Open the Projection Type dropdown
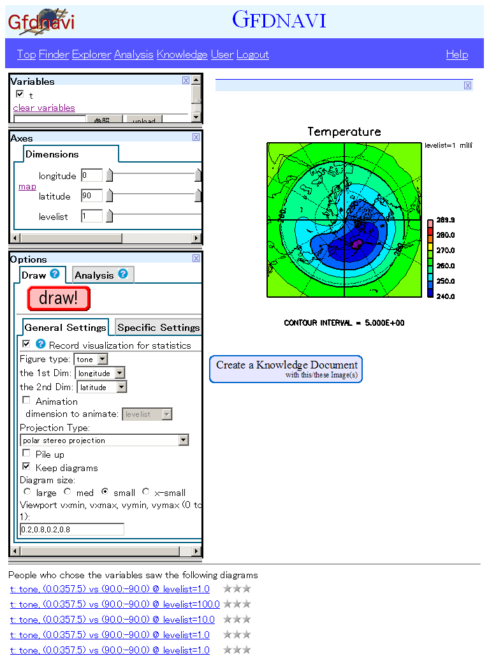The width and height of the screenshot is (489, 663). point(105,440)
